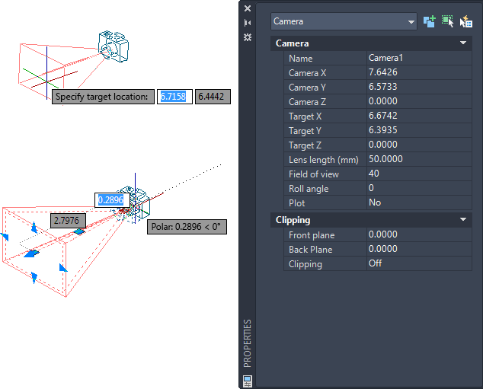Click the customize icon below PROPERTIES label
483x389 pixels.
coord(248,381)
